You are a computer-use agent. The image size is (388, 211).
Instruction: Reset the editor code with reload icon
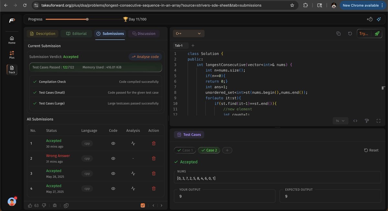(350, 34)
